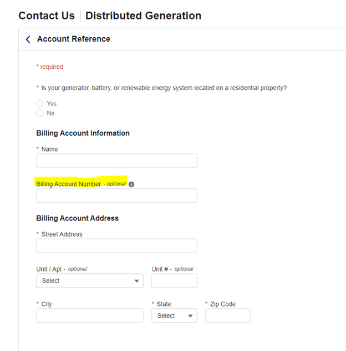Click the Zip Code input field
346x351 pixels.
point(227,316)
